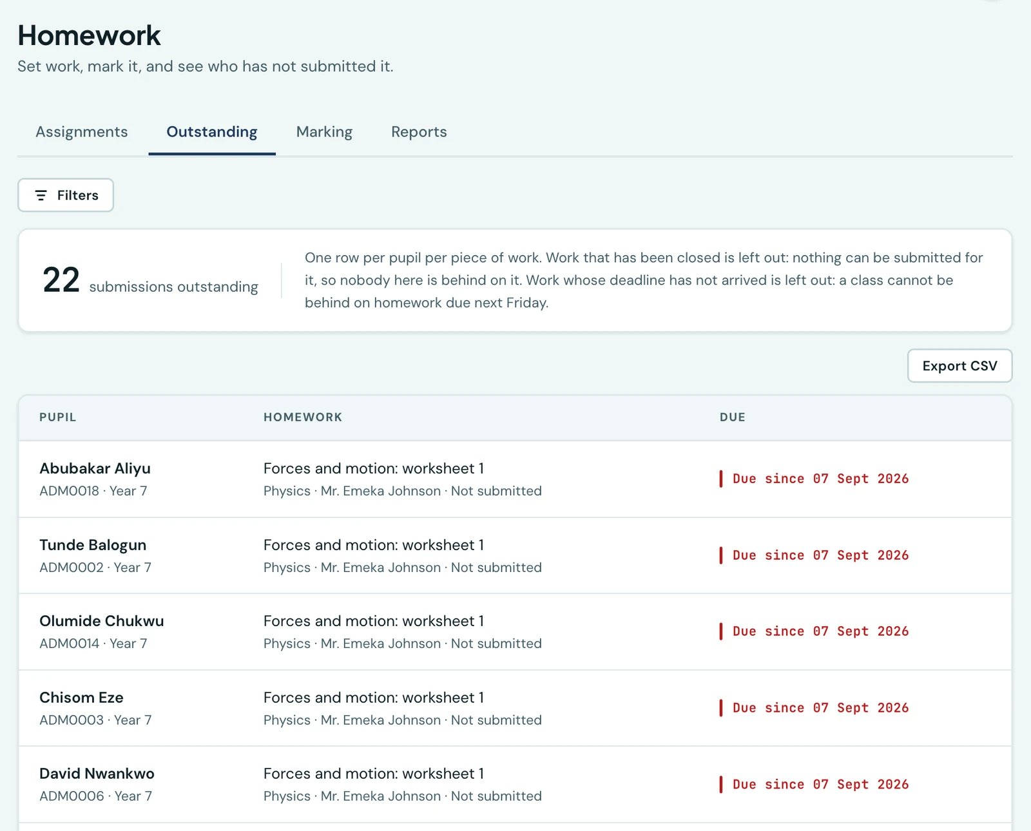Screen dimensions: 1031x831
Task: Click the PUPIL column header
Action: (x=58, y=417)
